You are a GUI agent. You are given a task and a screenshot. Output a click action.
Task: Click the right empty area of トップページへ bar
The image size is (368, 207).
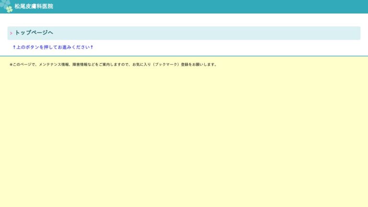(x=240, y=33)
